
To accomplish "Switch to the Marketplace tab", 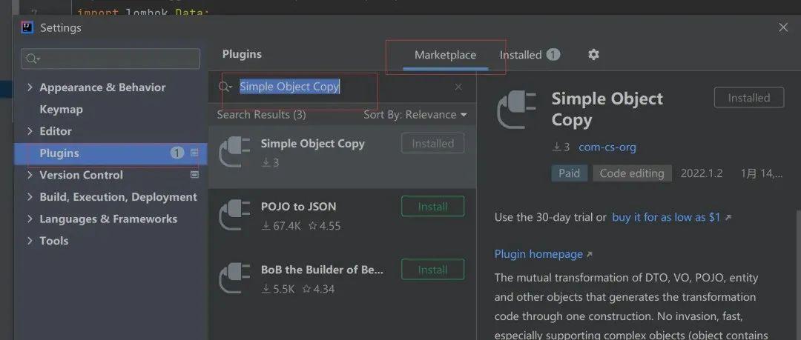I will (x=446, y=55).
